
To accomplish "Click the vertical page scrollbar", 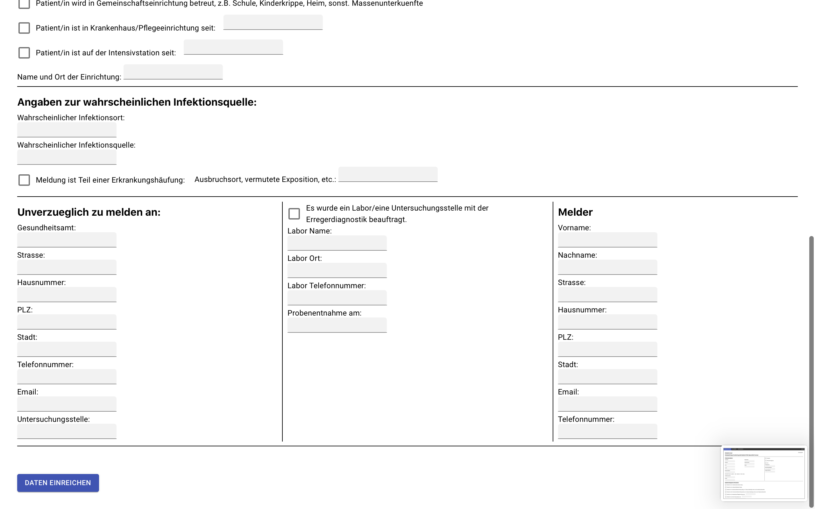I will 811,370.
